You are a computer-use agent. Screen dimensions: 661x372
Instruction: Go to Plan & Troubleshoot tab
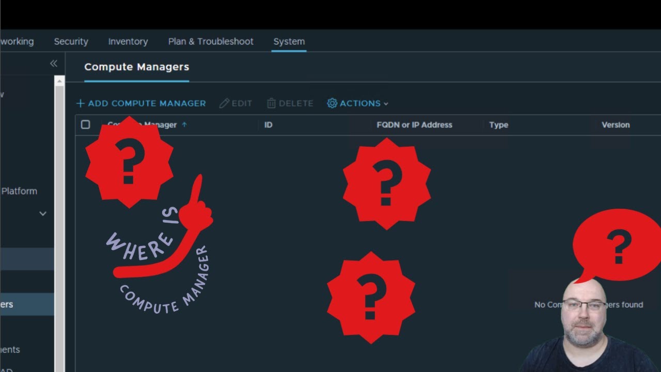click(211, 41)
